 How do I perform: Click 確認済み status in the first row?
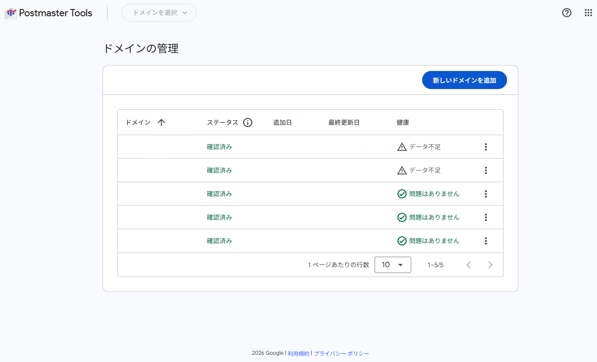[x=219, y=147]
